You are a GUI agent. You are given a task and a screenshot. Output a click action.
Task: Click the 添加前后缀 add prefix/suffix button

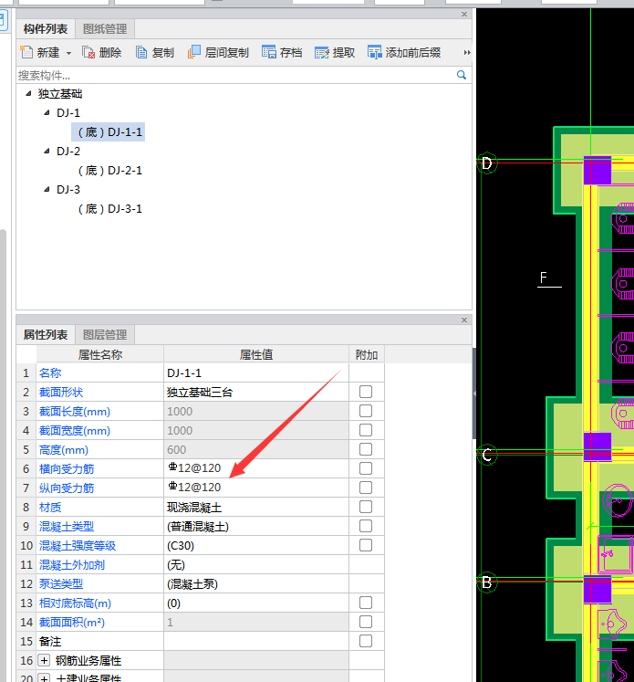coord(404,53)
